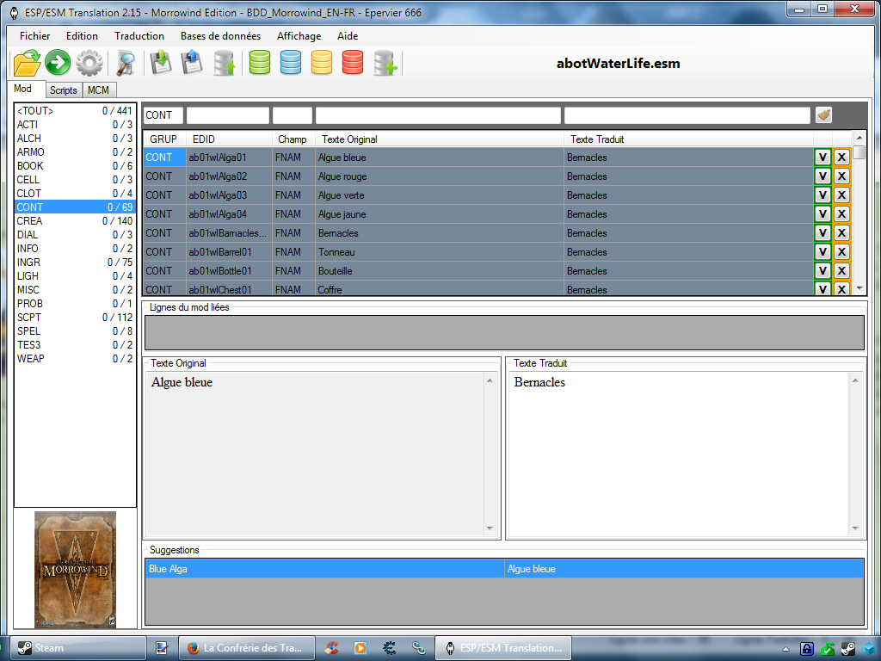Click the Texte Traduit filter field

coord(687,115)
